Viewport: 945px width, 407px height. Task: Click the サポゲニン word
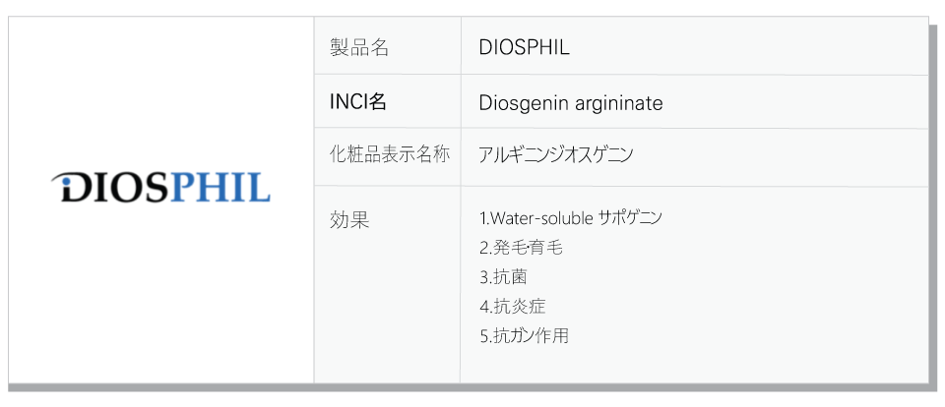[630, 218]
